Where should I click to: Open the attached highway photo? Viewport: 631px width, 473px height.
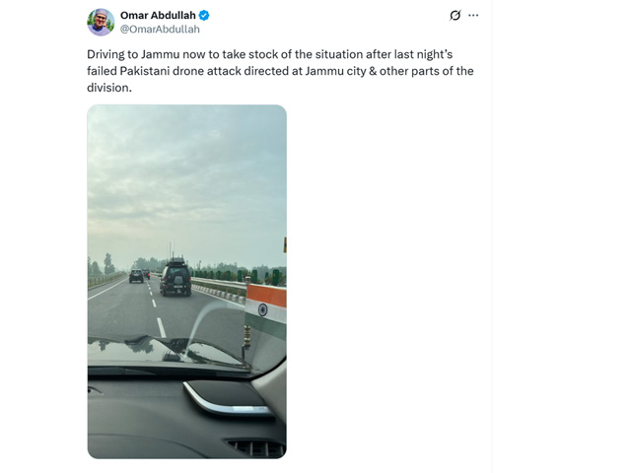[x=186, y=282]
